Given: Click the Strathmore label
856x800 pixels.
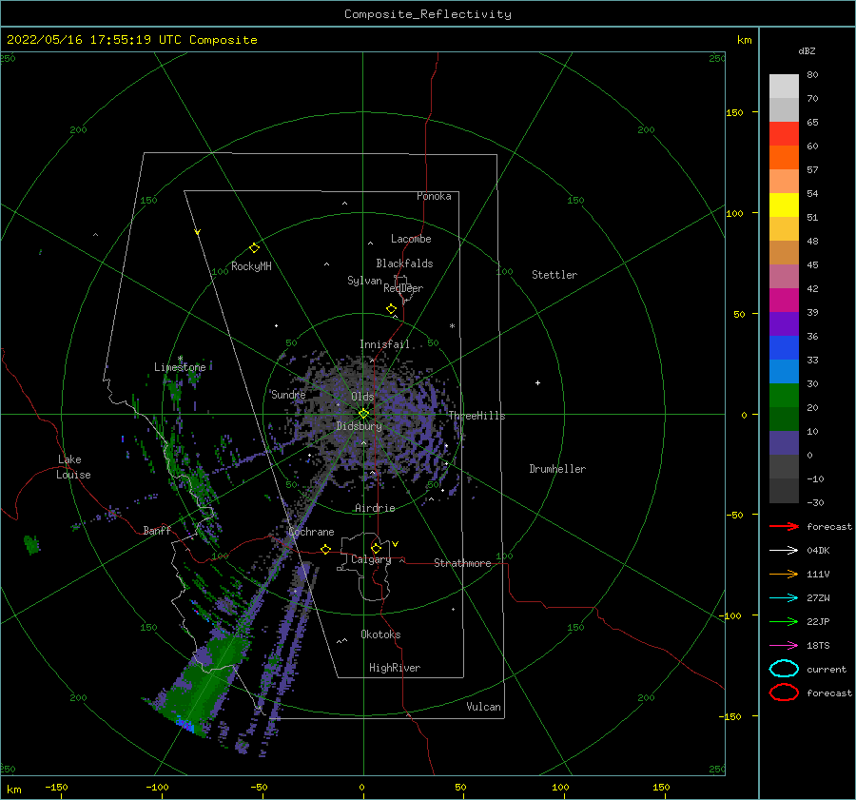Looking at the screenshot, I should 462,563.
